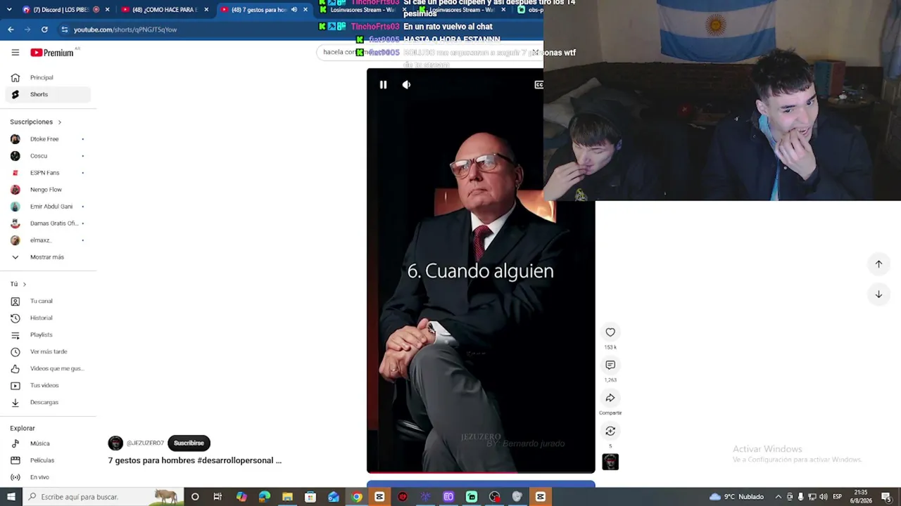Open the Short's title '7 gestos para hombres'
This screenshot has height=506, width=901.
(194, 460)
